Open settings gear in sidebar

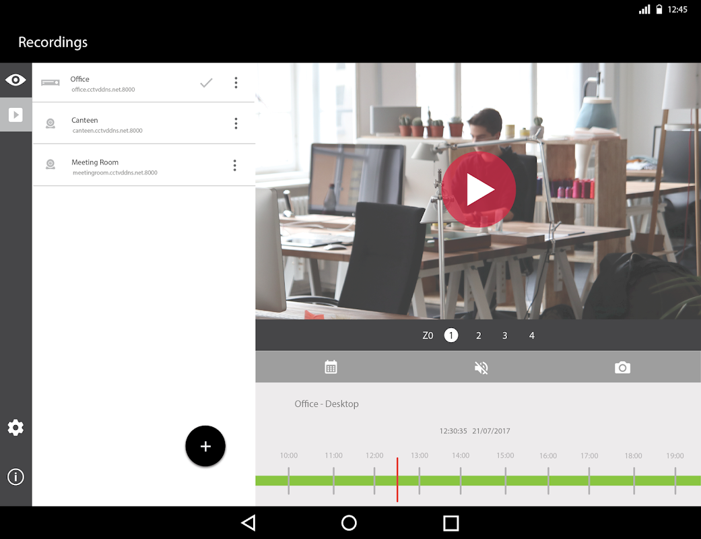[15, 428]
